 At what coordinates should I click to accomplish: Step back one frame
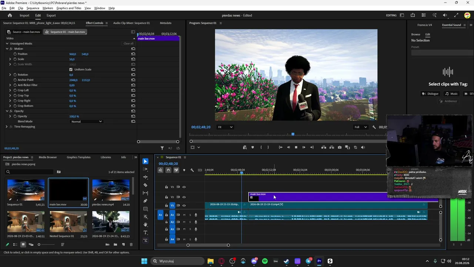[288, 147]
